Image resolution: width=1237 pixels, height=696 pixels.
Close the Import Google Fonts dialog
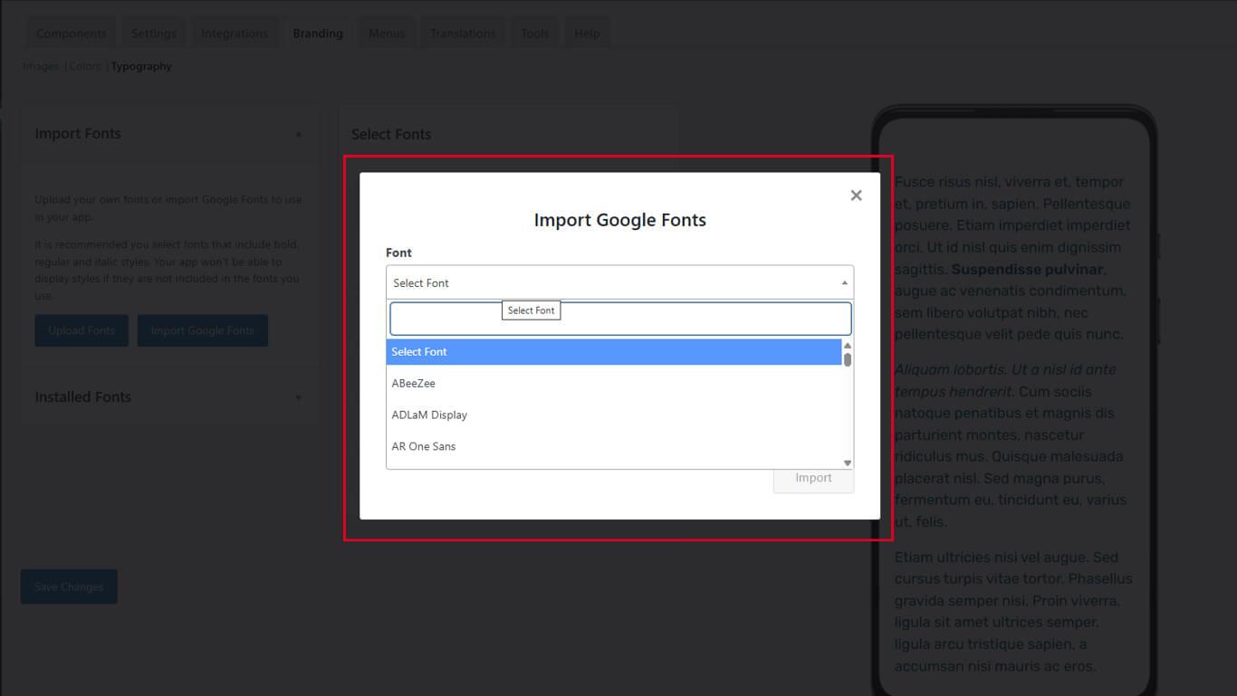856,195
